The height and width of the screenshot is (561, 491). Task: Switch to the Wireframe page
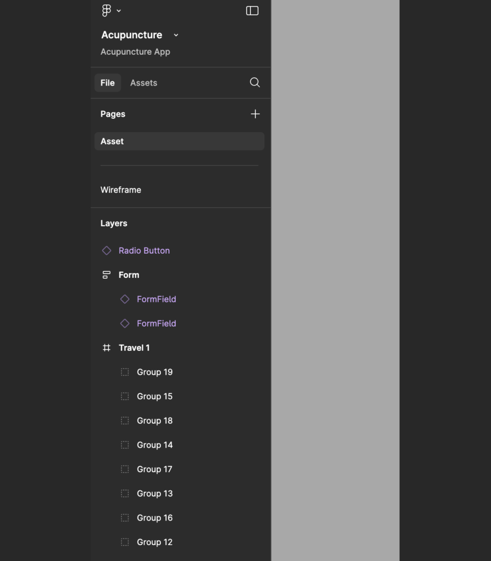coord(121,190)
